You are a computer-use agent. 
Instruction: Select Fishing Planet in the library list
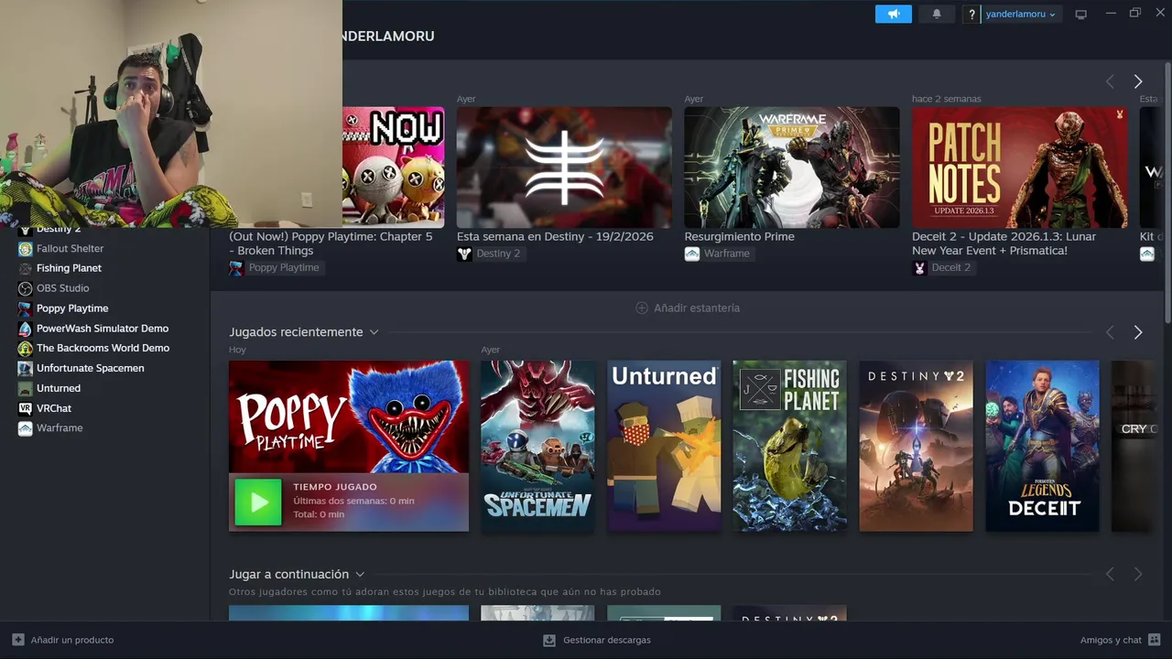(69, 268)
